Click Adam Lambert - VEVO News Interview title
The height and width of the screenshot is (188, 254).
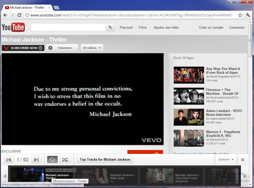224,113
